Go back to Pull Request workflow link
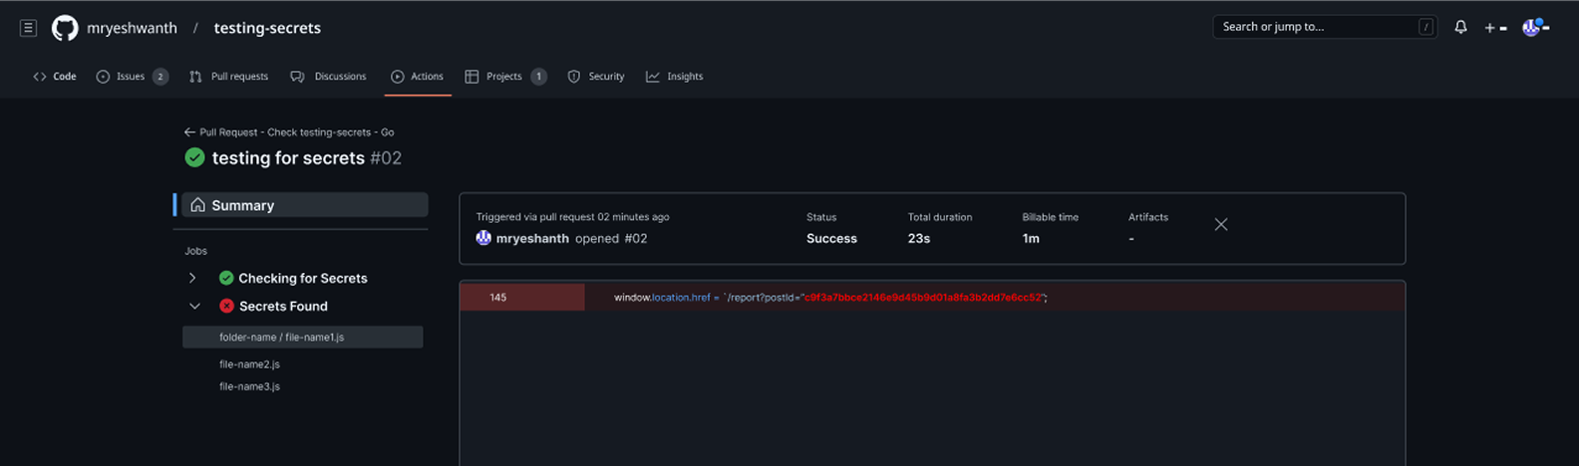This screenshot has width=1579, height=466. coord(289,131)
